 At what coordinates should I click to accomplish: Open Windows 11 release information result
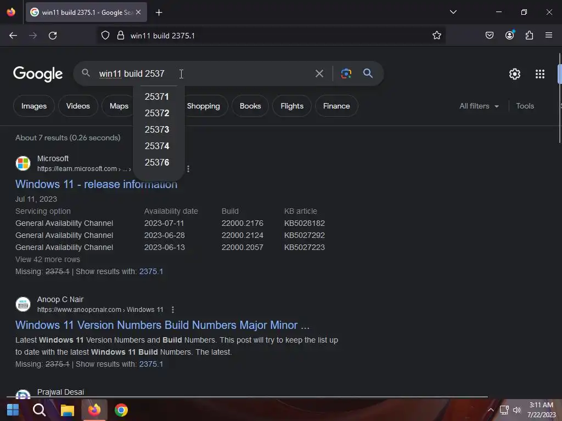97,184
